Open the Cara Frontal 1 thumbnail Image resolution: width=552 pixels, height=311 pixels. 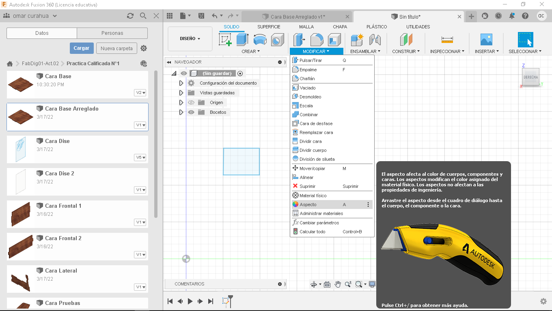pos(21,214)
